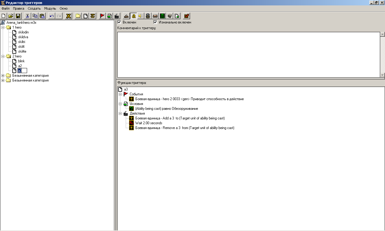
Task: Open the "Модуль" menu
Action: coord(50,8)
